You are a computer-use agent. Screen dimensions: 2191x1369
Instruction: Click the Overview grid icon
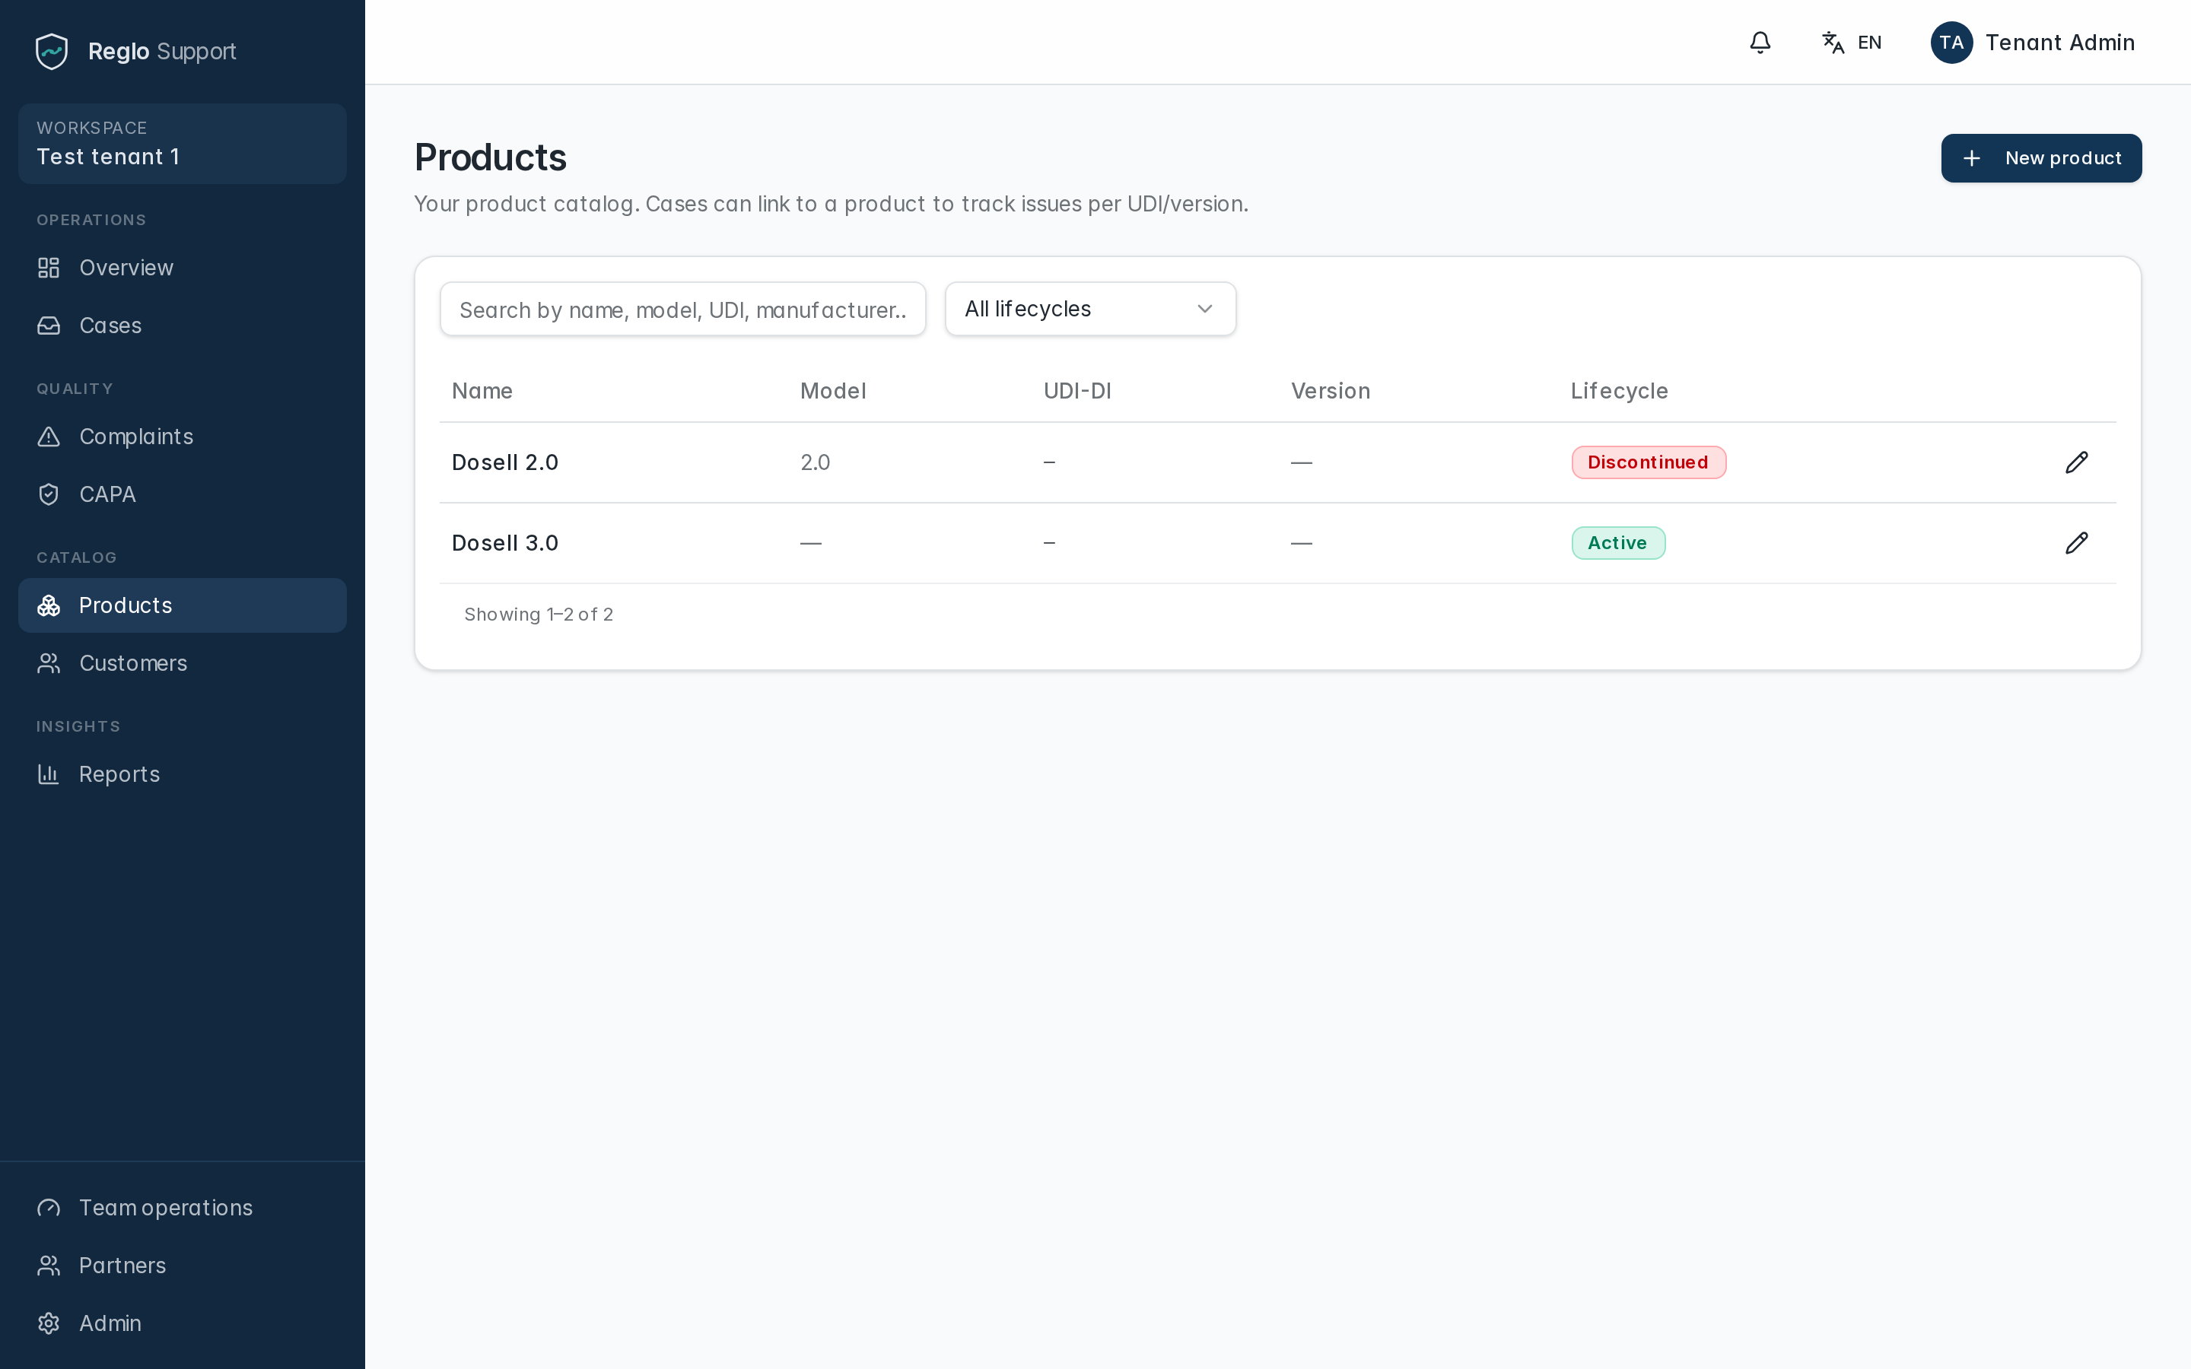[49, 268]
